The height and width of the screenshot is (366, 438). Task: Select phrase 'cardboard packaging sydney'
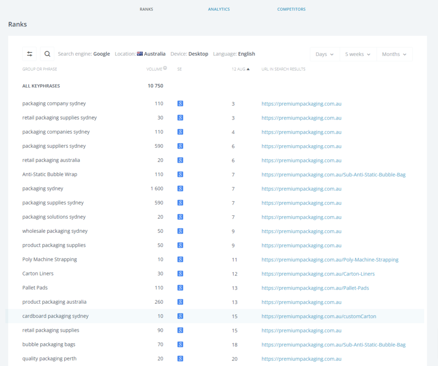(55, 316)
